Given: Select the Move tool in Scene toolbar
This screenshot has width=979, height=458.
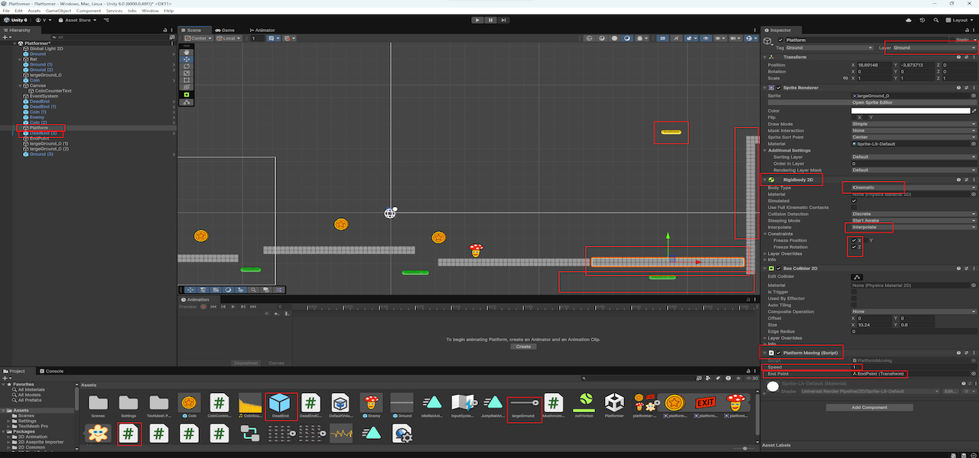Looking at the screenshot, I should tap(187, 59).
